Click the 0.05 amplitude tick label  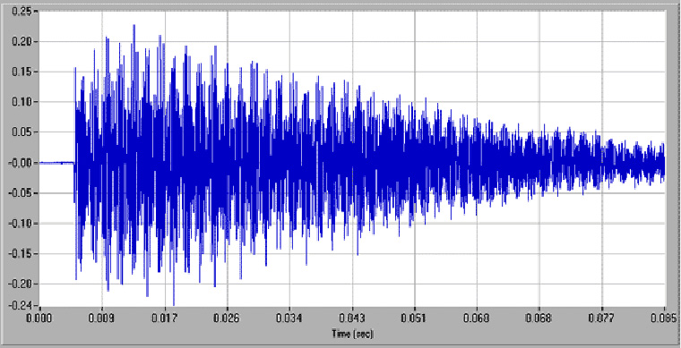click(21, 132)
